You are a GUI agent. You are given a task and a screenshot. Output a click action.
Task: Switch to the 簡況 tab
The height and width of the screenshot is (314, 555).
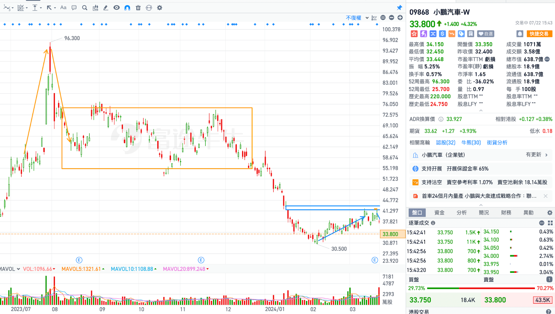[x=484, y=213]
